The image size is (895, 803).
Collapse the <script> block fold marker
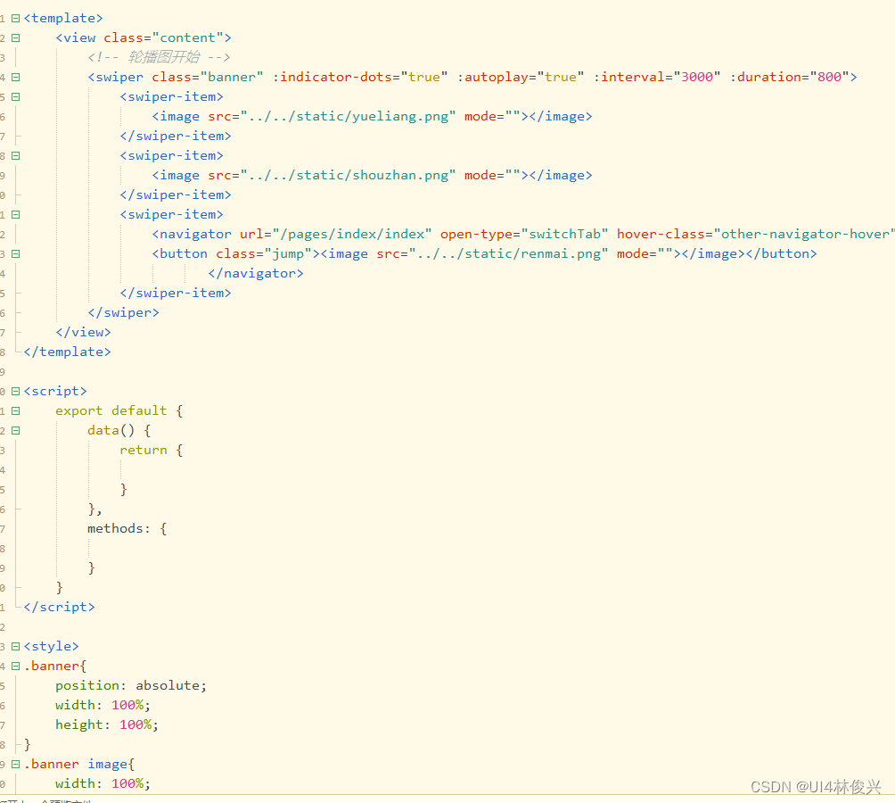pyautogui.click(x=16, y=391)
